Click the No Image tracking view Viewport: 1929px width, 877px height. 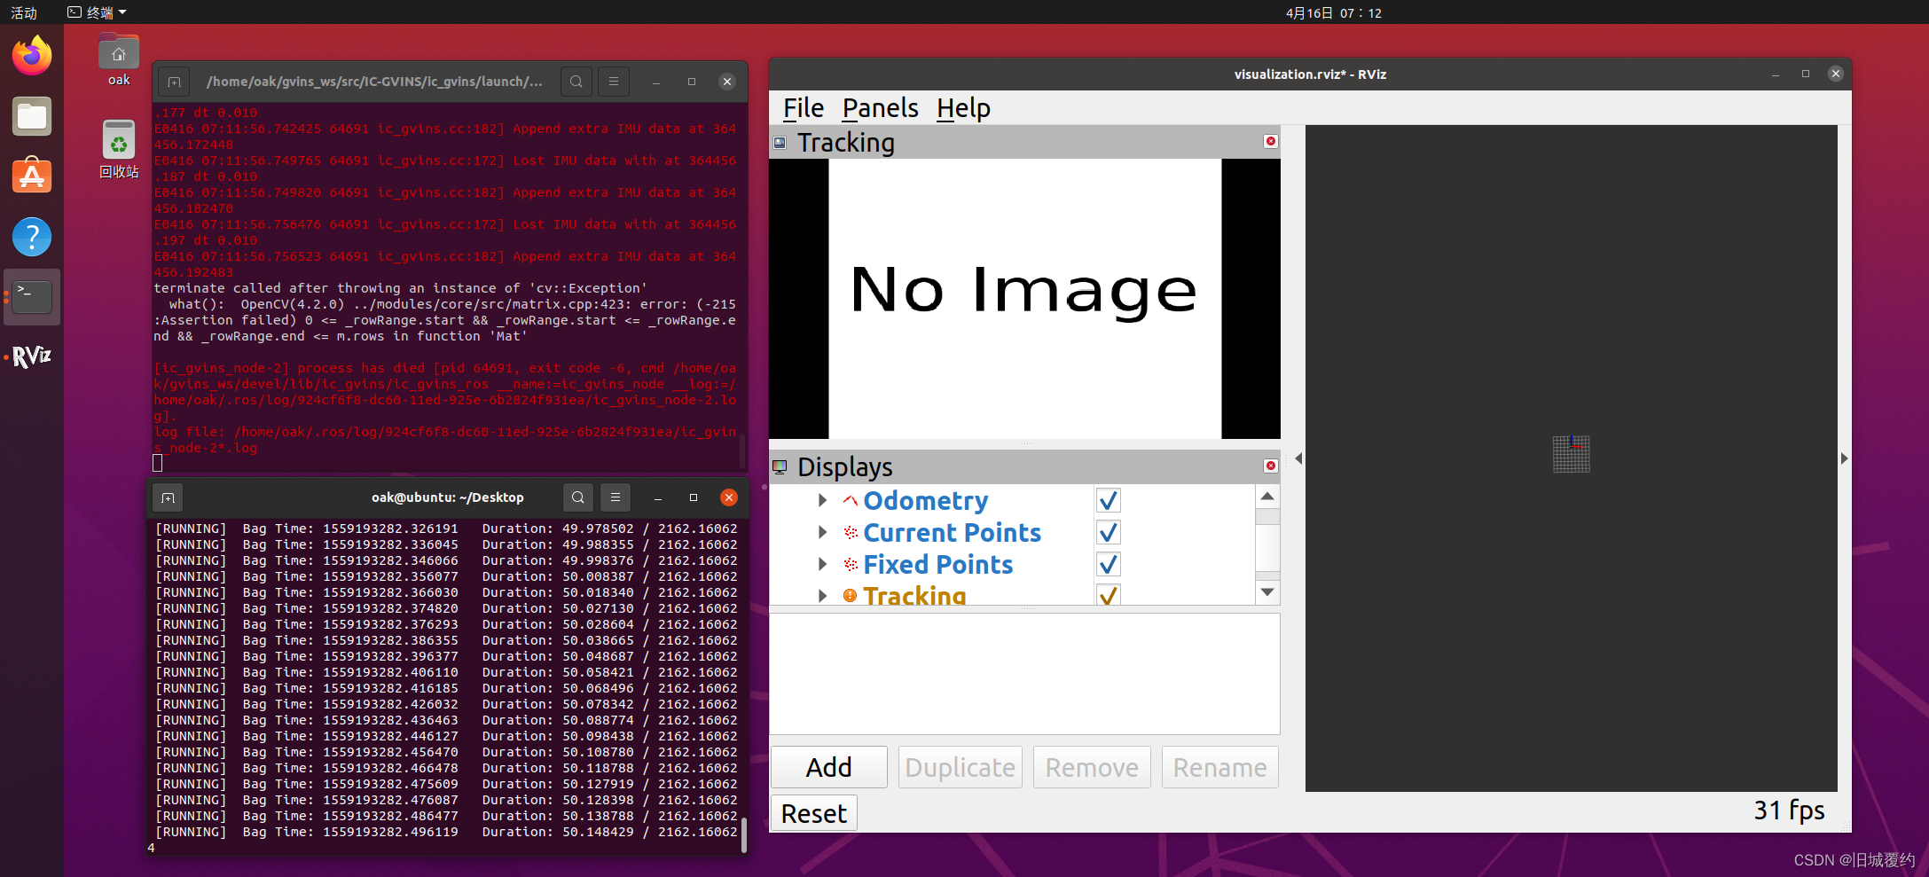[x=1024, y=299]
